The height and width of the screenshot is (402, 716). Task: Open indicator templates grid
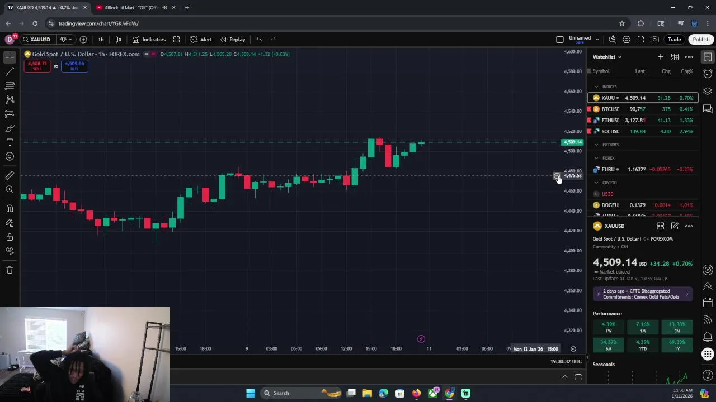[176, 40]
